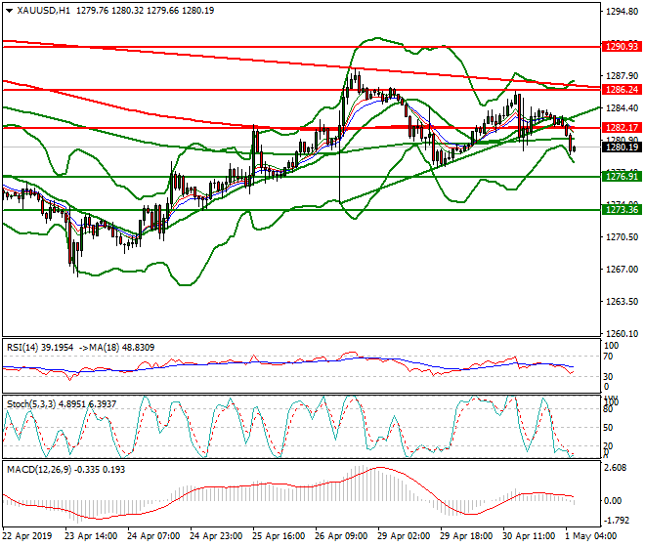Click the 1294.80 price scale value
Screen dimensions: 645x547
click(622, 11)
